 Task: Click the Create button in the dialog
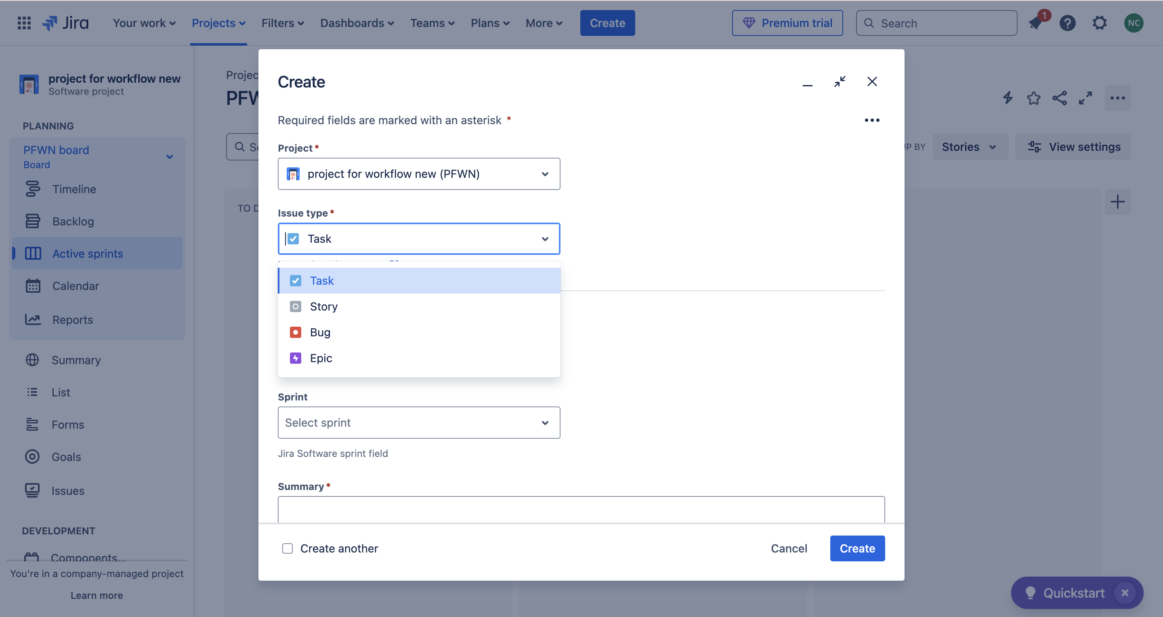click(857, 548)
